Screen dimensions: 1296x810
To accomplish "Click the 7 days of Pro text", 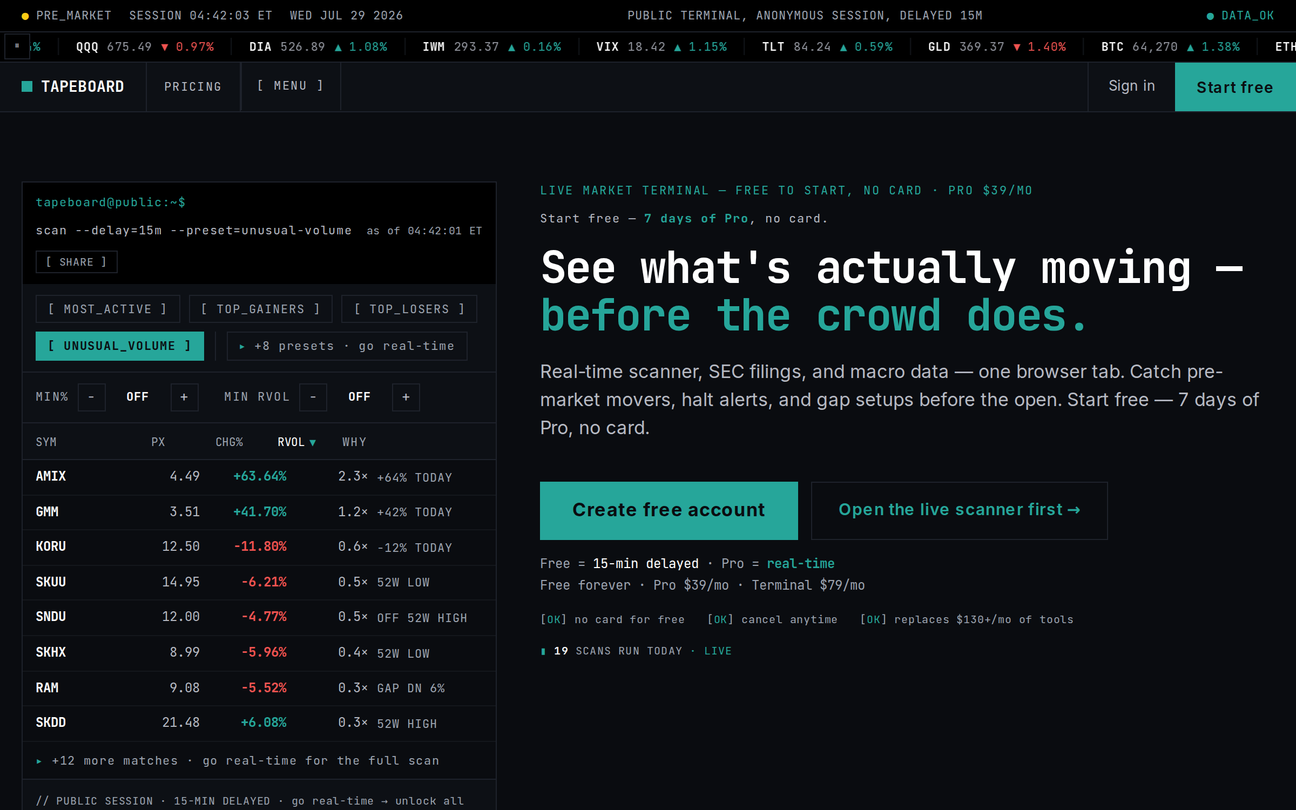I will (696, 219).
